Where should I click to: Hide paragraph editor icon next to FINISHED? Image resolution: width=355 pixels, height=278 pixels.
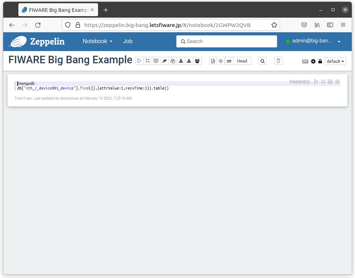(x=323, y=82)
